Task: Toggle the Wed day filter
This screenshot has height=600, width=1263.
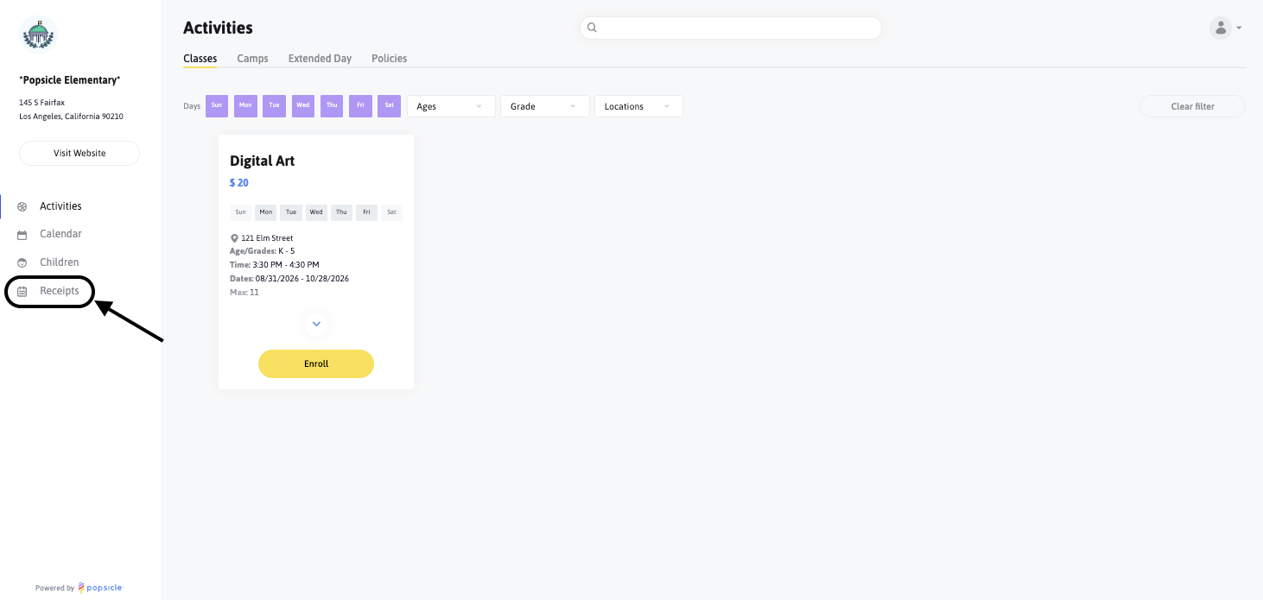Action: point(303,106)
